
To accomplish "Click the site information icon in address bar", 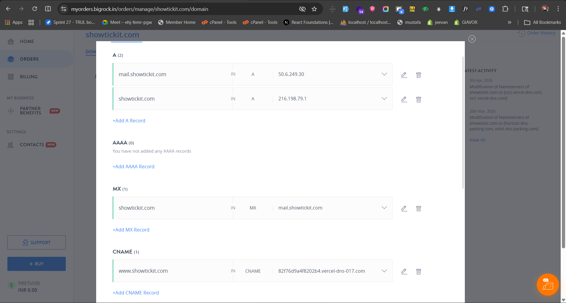I will click(x=64, y=9).
